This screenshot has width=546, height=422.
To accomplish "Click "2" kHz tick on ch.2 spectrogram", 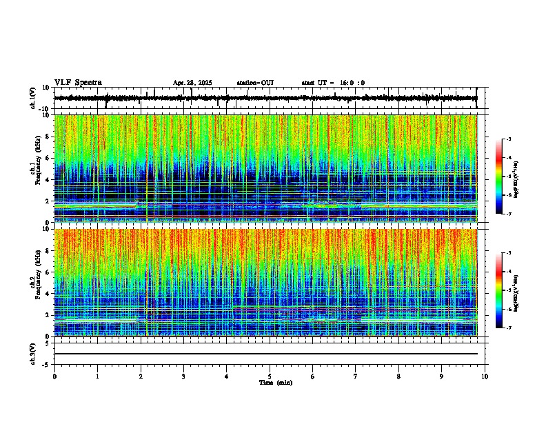I will pos(48,315).
